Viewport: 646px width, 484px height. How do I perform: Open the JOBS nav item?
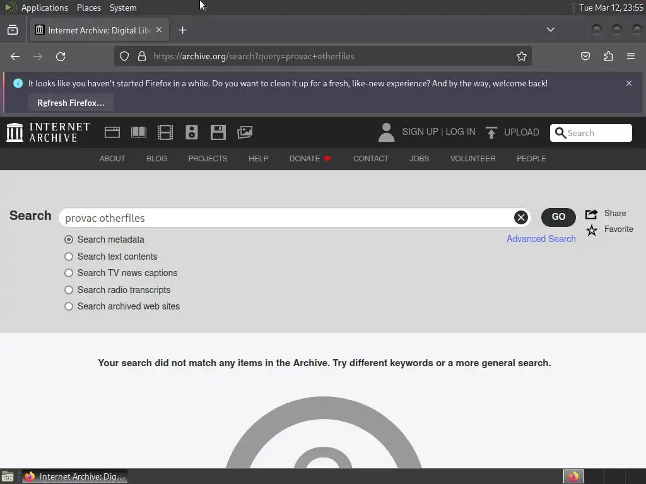[x=419, y=158]
